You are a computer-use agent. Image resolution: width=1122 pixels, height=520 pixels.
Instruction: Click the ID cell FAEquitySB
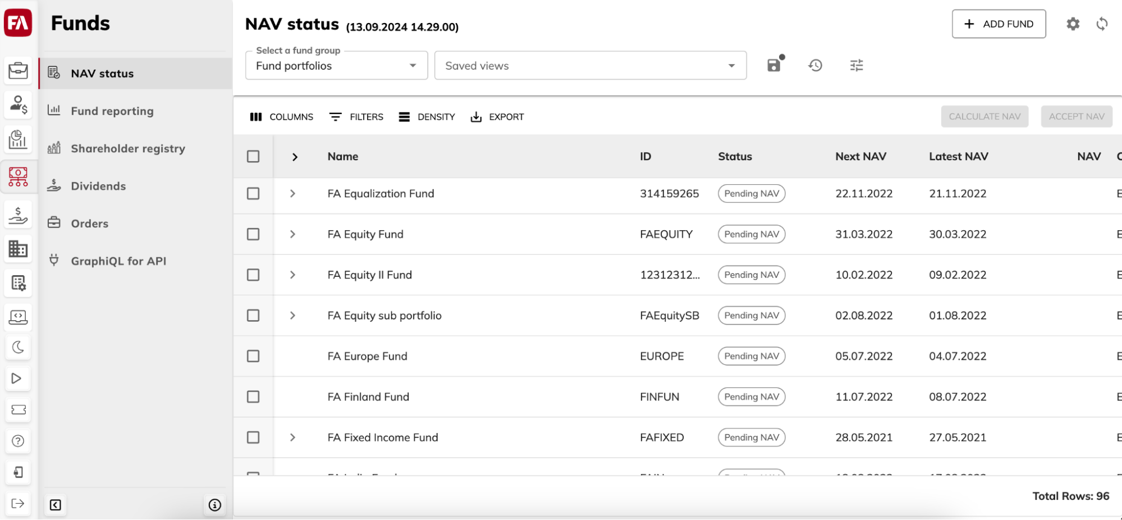click(670, 316)
